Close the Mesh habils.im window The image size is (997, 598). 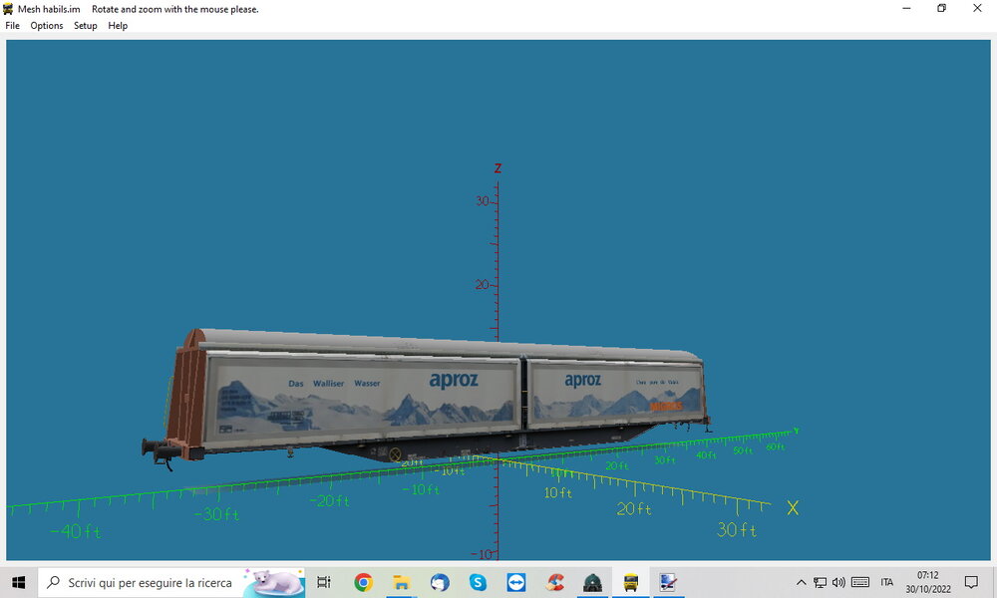tap(977, 8)
